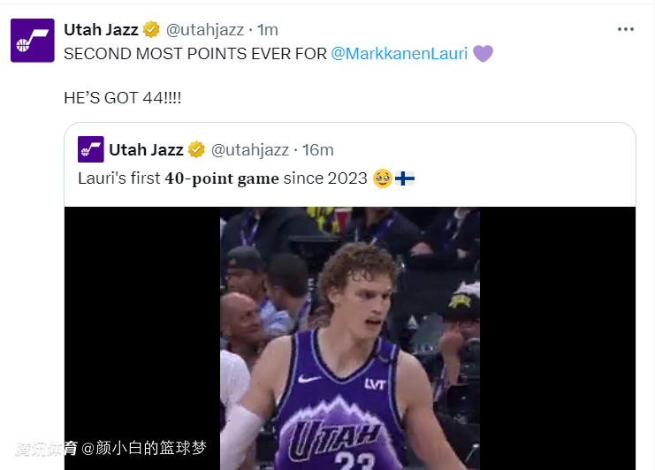Open the @MarkkanenLauri mention link
The width and height of the screenshot is (655, 470).
399,53
